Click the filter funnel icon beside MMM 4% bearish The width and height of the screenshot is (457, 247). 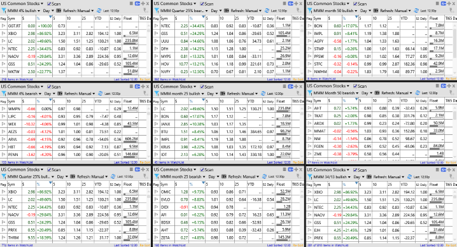pos(3,94)
